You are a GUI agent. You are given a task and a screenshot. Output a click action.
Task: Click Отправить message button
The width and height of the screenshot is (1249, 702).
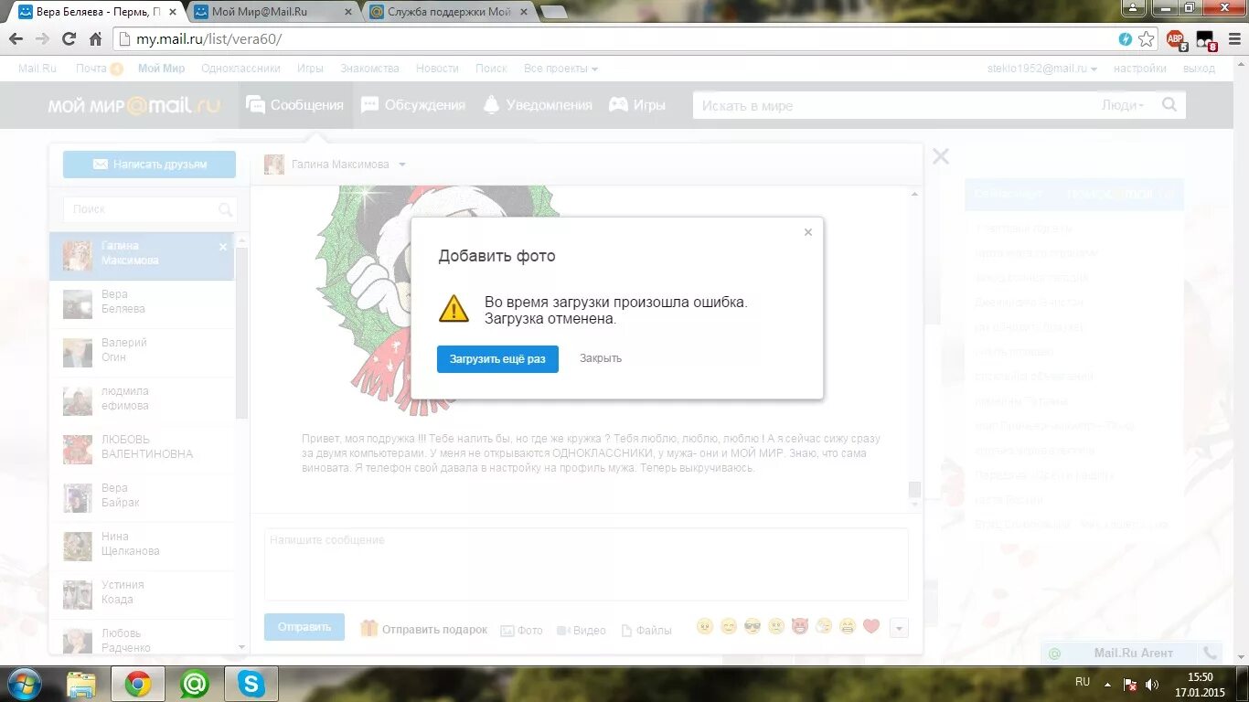304,627
